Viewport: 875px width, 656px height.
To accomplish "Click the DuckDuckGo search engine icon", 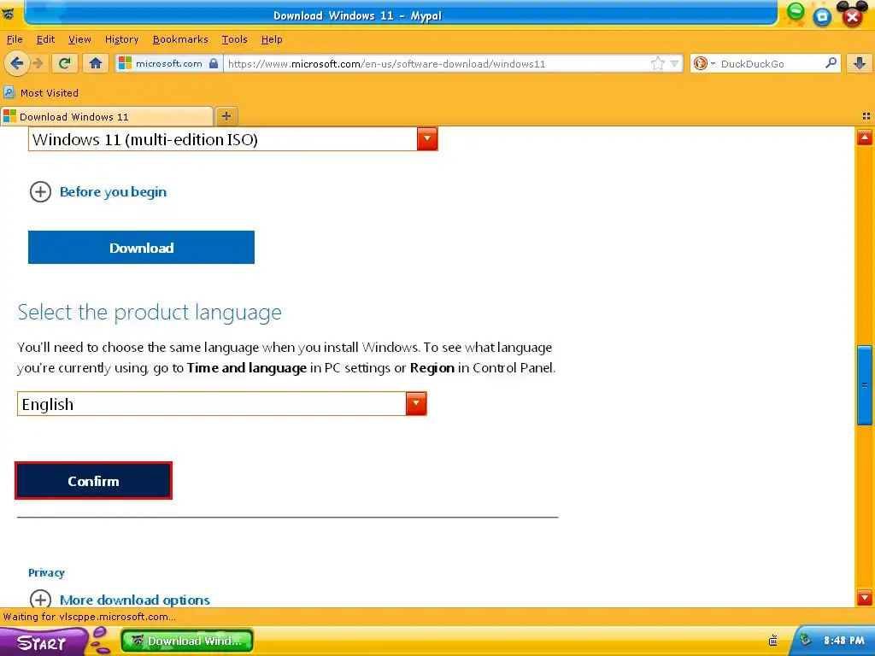I will point(701,63).
